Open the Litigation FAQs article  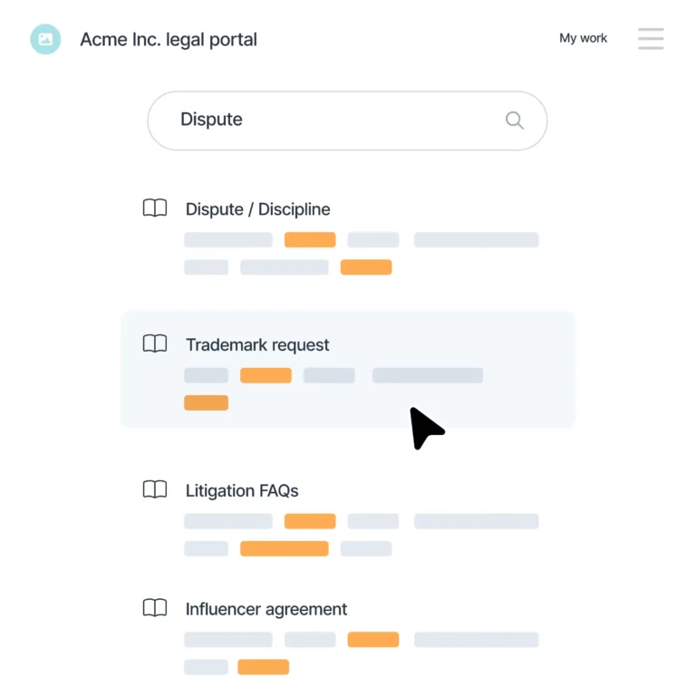pos(242,491)
